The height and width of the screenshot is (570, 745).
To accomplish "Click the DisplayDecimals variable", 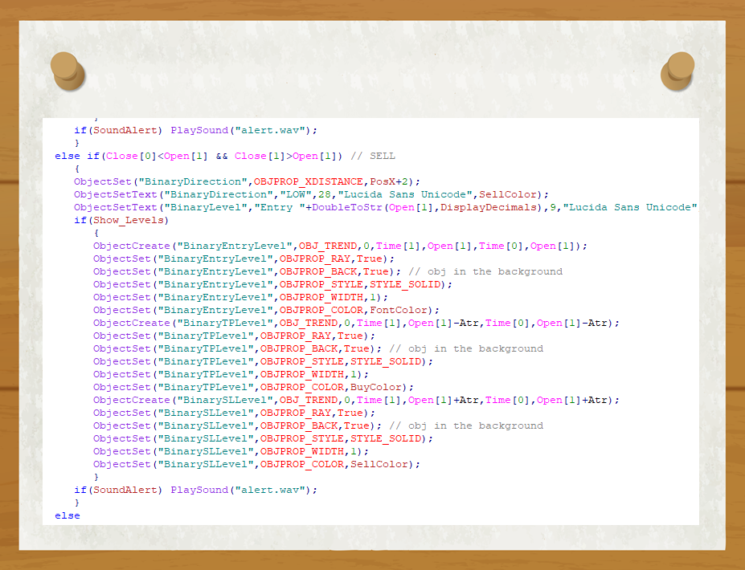I will pos(489,207).
